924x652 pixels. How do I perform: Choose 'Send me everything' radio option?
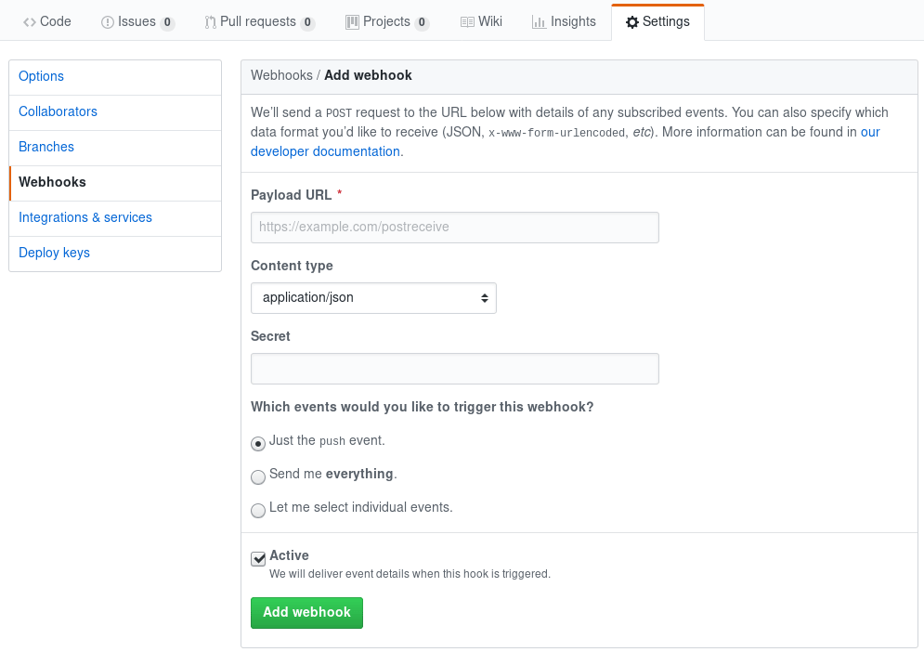[x=258, y=476]
